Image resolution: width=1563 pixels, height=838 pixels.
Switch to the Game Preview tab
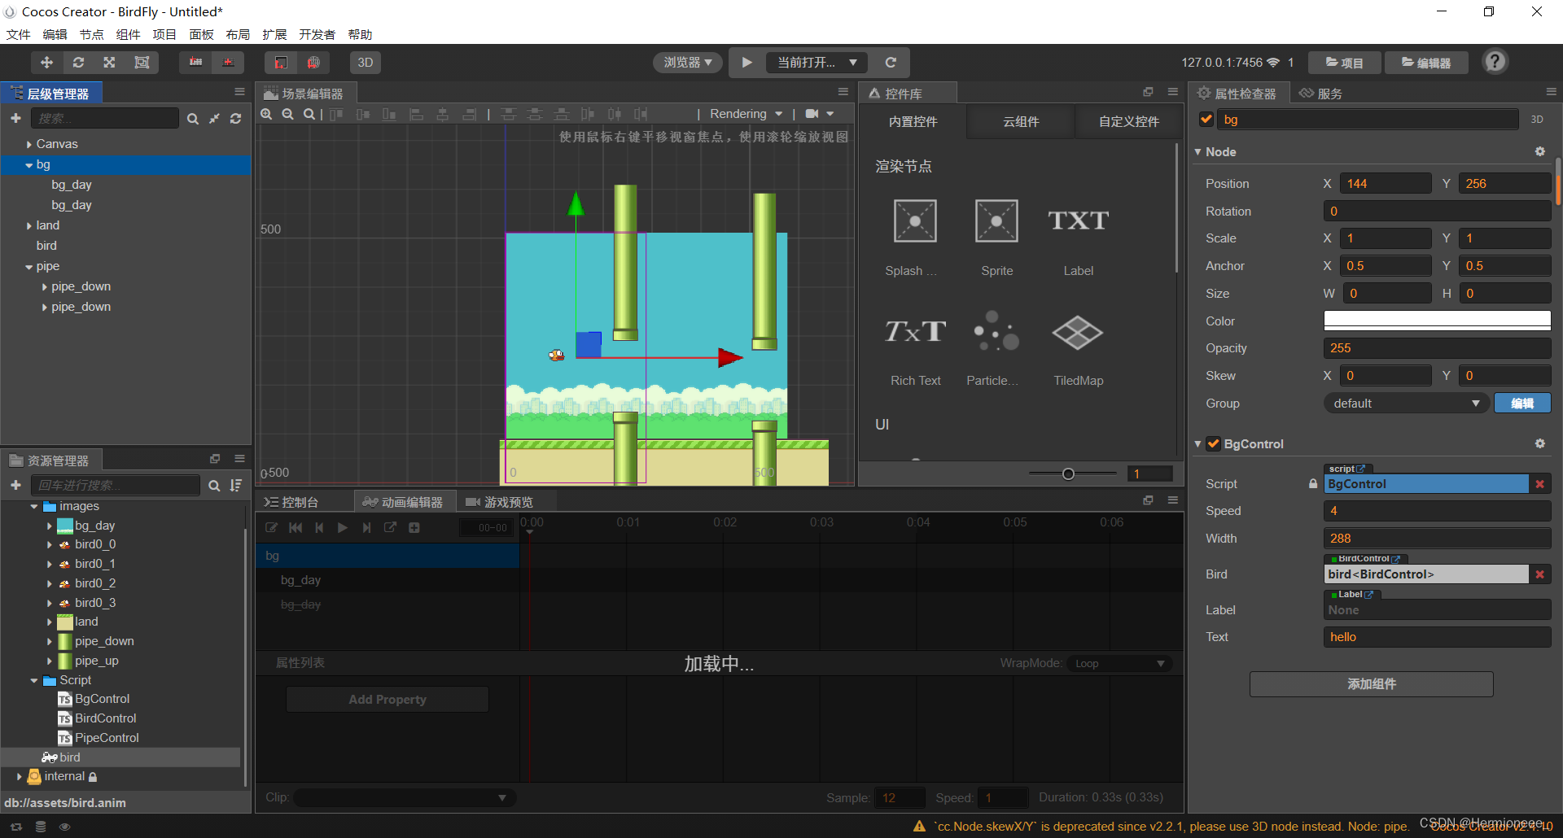point(499,502)
